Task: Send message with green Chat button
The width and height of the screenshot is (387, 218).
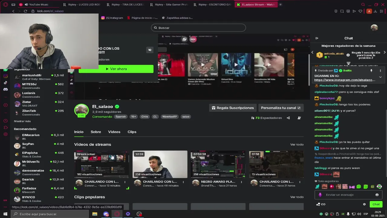Action: click(376, 204)
